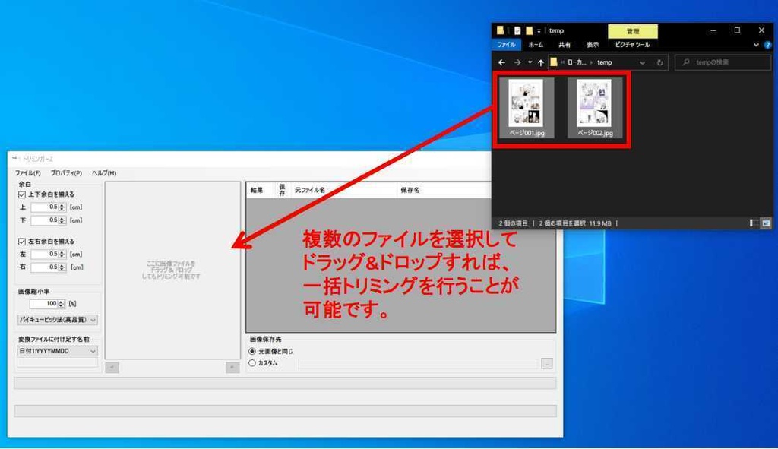This screenshot has height=449, width=778.
Task: Refresh the temp folder view
Action: [660, 62]
